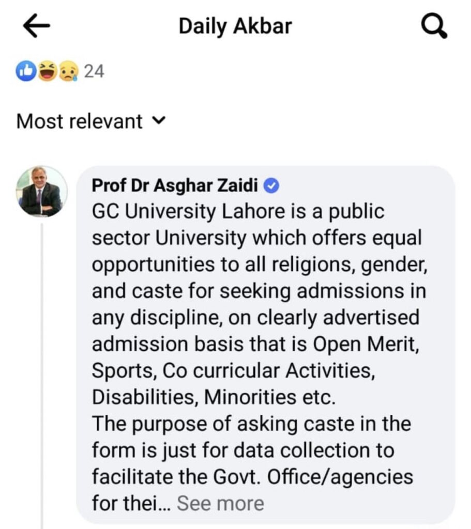
Task: Open search with the magnifier icon
Action: pyautogui.click(x=434, y=27)
